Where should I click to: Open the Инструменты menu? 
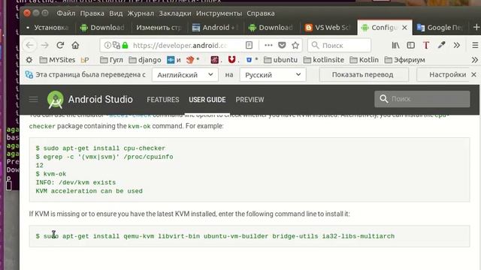(x=219, y=13)
